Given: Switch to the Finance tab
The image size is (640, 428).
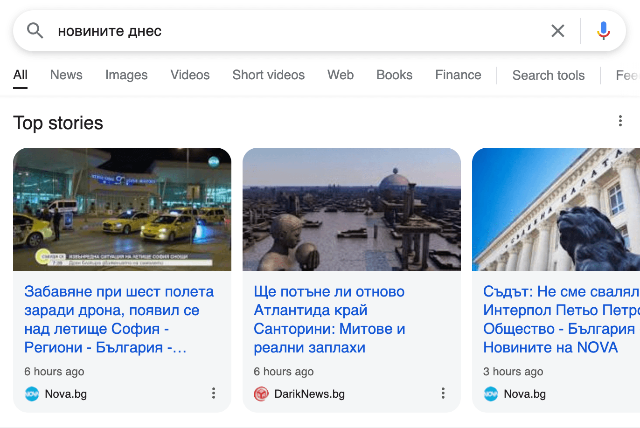Looking at the screenshot, I should 458,75.
